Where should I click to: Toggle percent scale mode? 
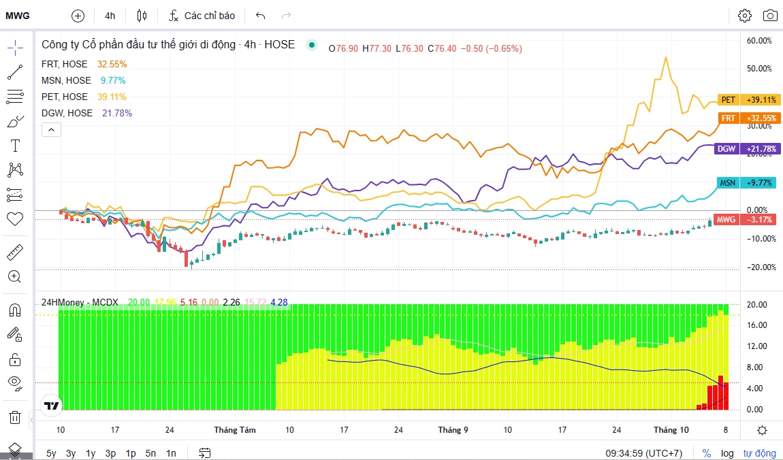[707, 453]
